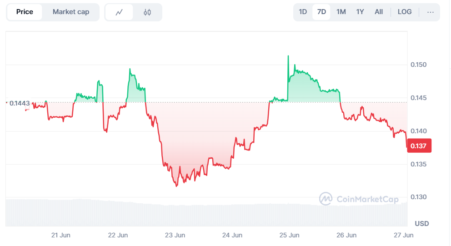Click the price spike peak near 25 Jun
The height and width of the screenshot is (246, 451).
(288, 56)
